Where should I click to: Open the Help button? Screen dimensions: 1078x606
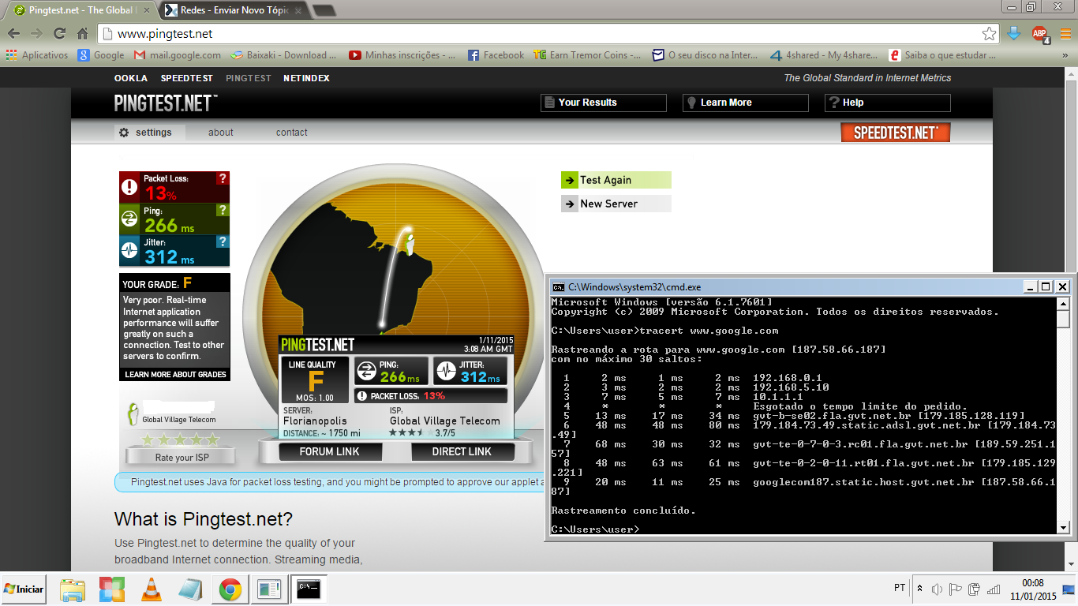tap(888, 103)
